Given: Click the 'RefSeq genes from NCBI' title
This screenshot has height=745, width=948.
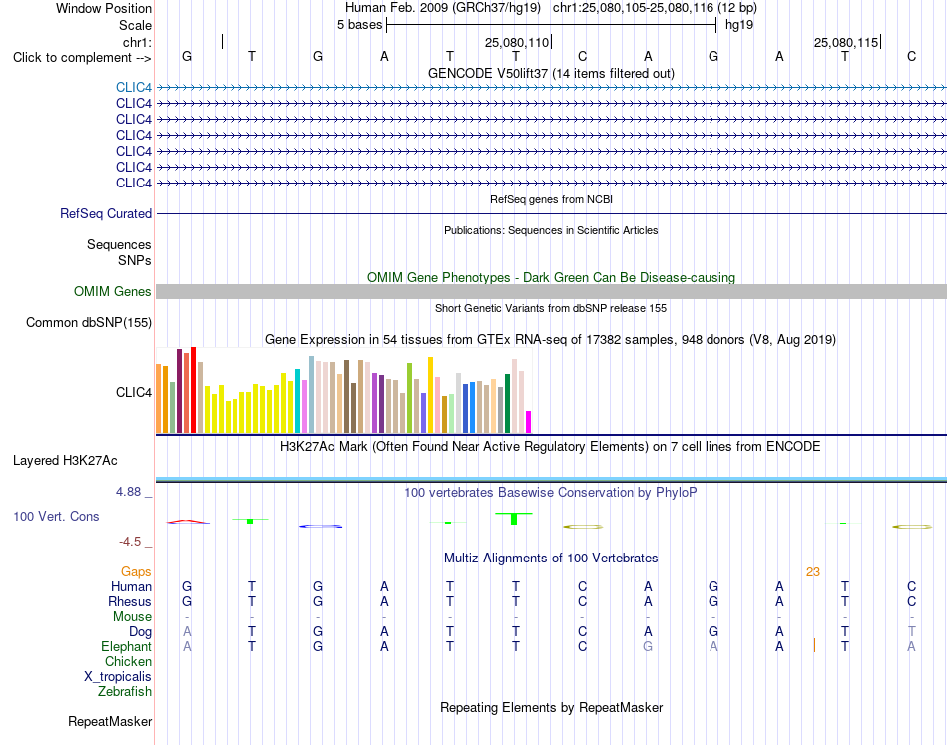Looking at the screenshot, I should tap(551, 199).
